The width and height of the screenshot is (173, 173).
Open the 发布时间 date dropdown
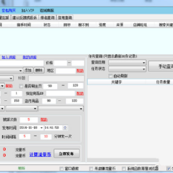pyautogui.click(x=42, y=128)
